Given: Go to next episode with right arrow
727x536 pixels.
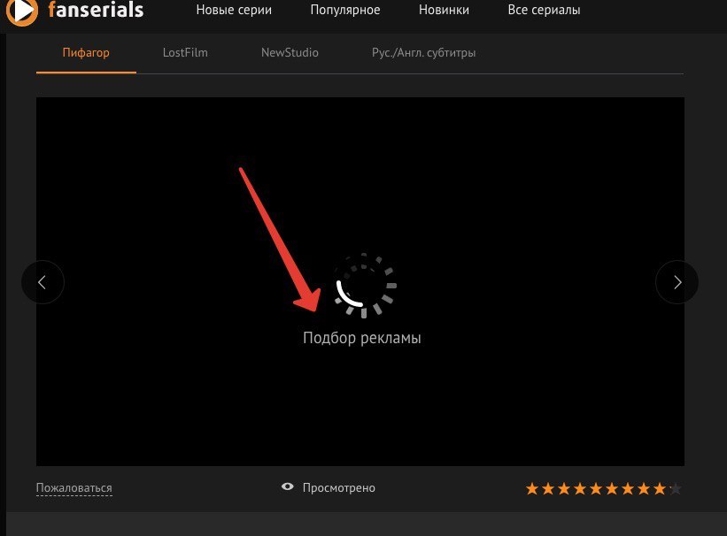Looking at the screenshot, I should pos(677,282).
